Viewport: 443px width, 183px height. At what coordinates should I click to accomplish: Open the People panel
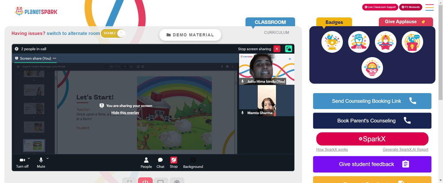[x=146, y=163]
